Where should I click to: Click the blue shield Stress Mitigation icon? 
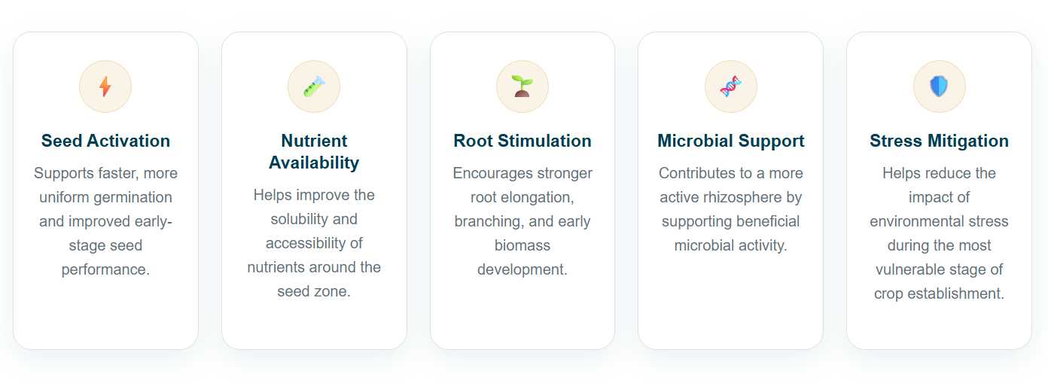(x=939, y=87)
